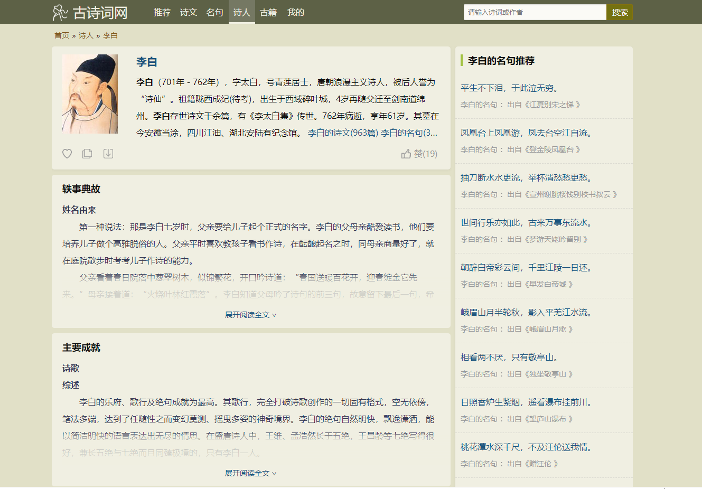Click the 综述 subheading
The width and height of the screenshot is (702, 489).
click(71, 385)
